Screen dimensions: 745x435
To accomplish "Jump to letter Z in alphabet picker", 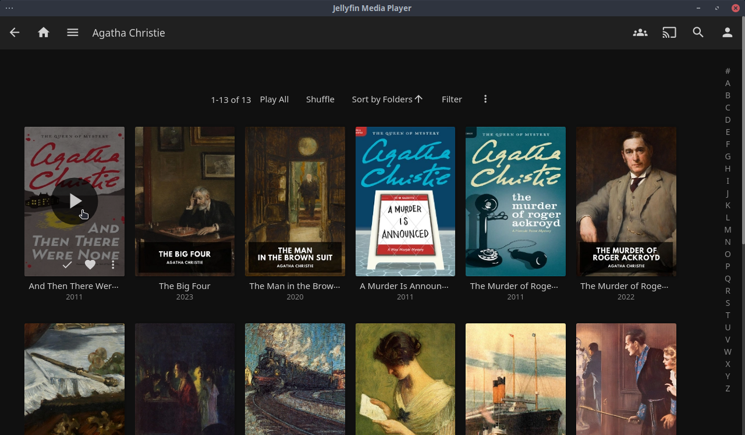I will pos(728,388).
